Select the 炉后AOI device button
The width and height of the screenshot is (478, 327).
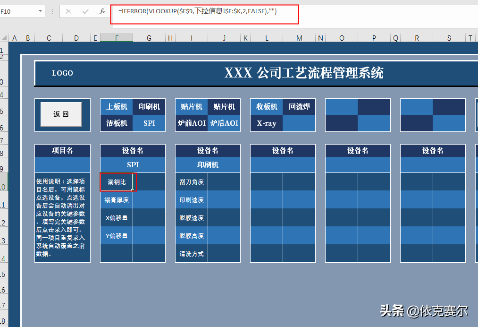tap(224, 123)
